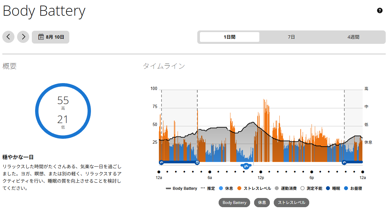Click the 12p timeline dot marker
The width and height of the screenshot is (389, 216).
[261, 172]
